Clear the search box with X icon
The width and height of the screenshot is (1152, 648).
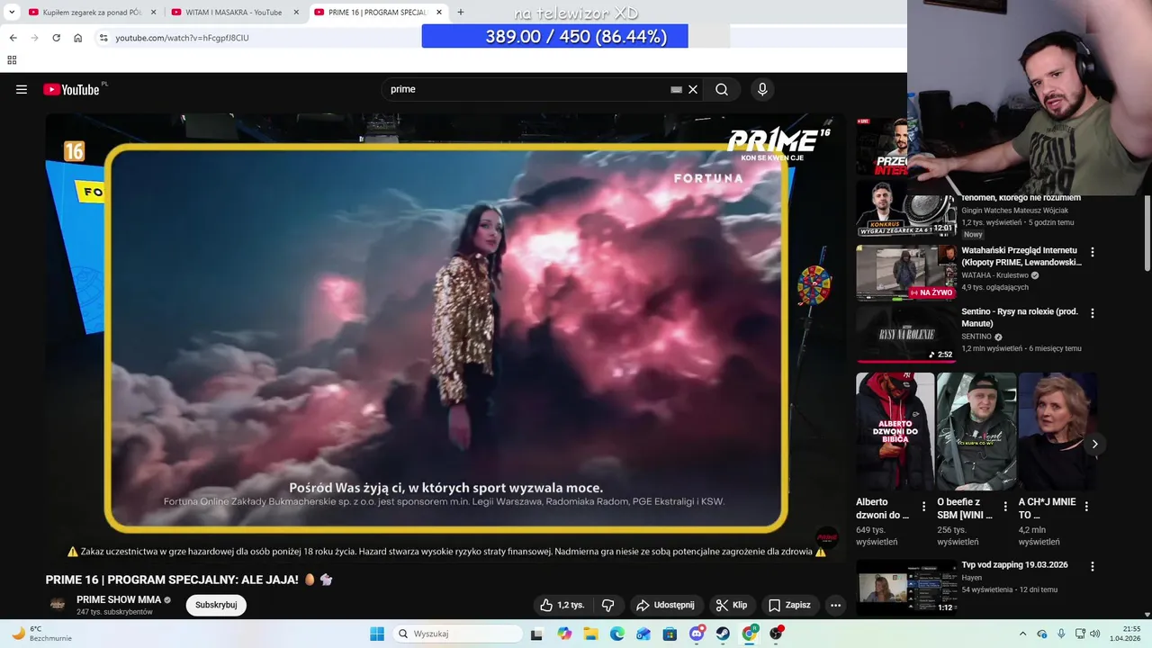pos(693,89)
